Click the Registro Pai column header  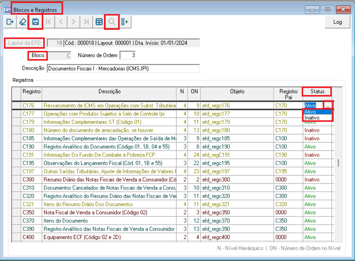click(x=288, y=94)
